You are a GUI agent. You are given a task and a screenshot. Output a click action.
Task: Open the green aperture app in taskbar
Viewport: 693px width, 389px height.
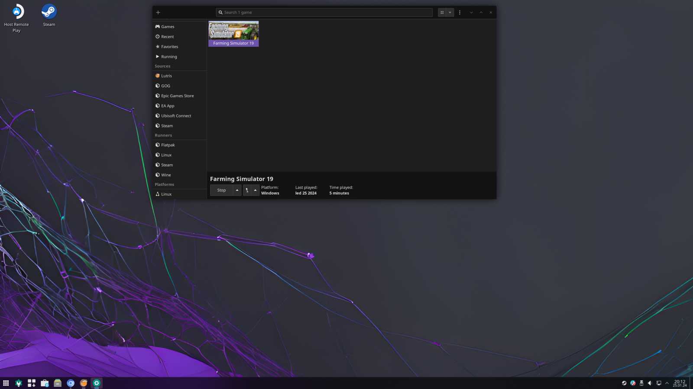97,383
